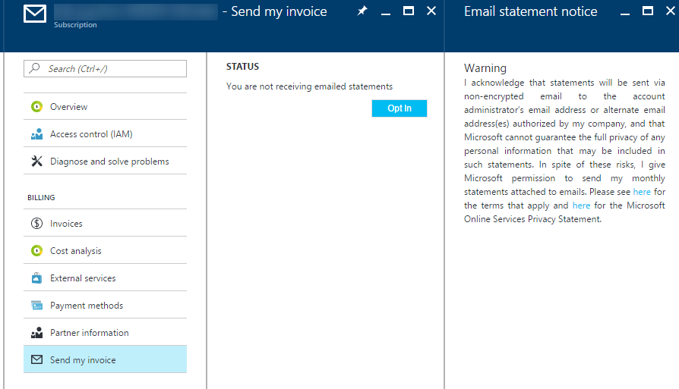Select the Send my invoice menu item
Image resolution: width=679 pixels, height=389 pixels.
[83, 360]
